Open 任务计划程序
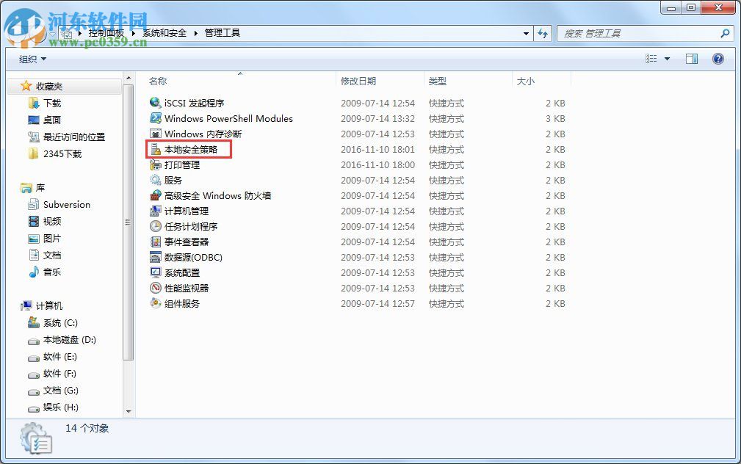 click(191, 226)
